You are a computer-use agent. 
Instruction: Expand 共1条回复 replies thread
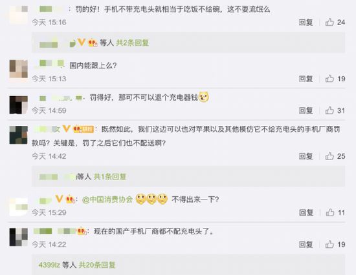pos(110,176)
